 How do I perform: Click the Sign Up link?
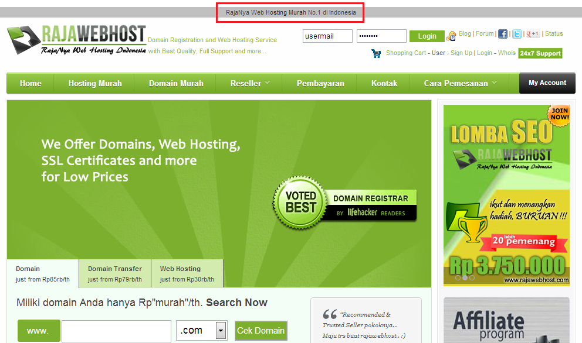tap(461, 53)
